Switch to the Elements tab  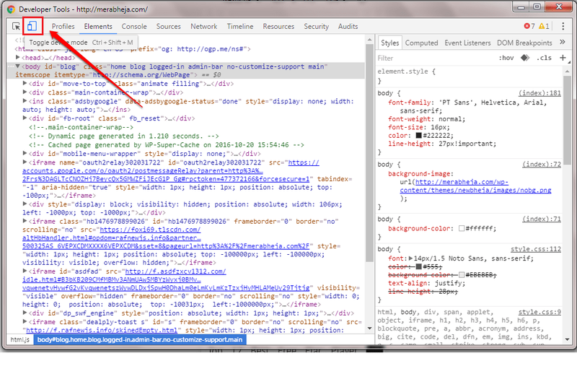coord(98,27)
